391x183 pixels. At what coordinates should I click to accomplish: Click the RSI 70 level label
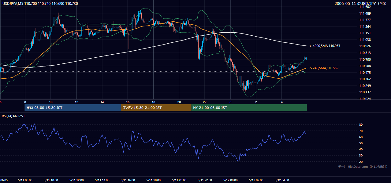361,131
